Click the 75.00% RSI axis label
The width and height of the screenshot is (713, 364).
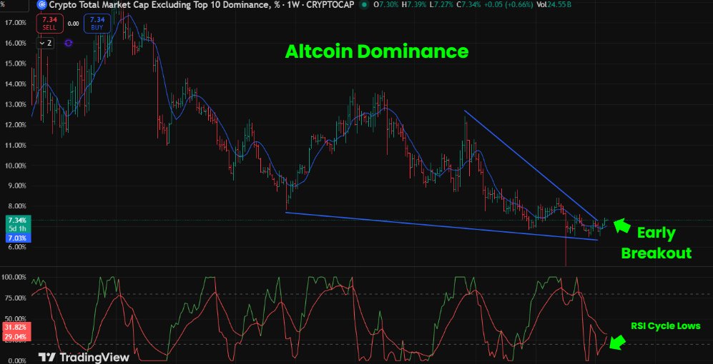click(15, 298)
